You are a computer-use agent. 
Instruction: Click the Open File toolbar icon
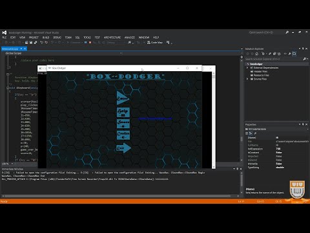26,43
